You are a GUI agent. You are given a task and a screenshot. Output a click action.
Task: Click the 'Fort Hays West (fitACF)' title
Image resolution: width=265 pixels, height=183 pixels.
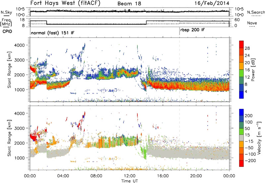tap(65, 3)
